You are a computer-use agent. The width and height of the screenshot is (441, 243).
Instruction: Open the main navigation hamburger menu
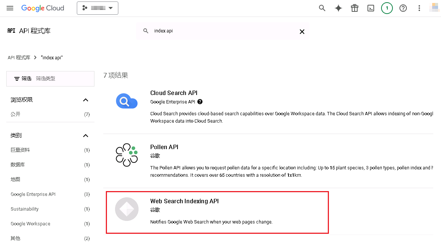(10, 8)
